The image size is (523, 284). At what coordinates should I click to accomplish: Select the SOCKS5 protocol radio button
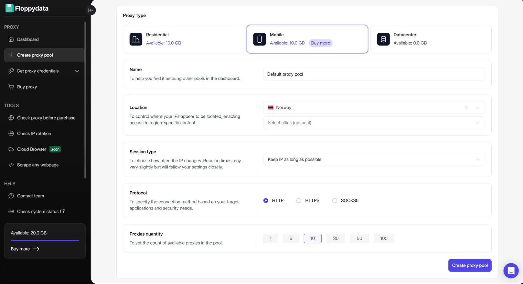click(334, 201)
